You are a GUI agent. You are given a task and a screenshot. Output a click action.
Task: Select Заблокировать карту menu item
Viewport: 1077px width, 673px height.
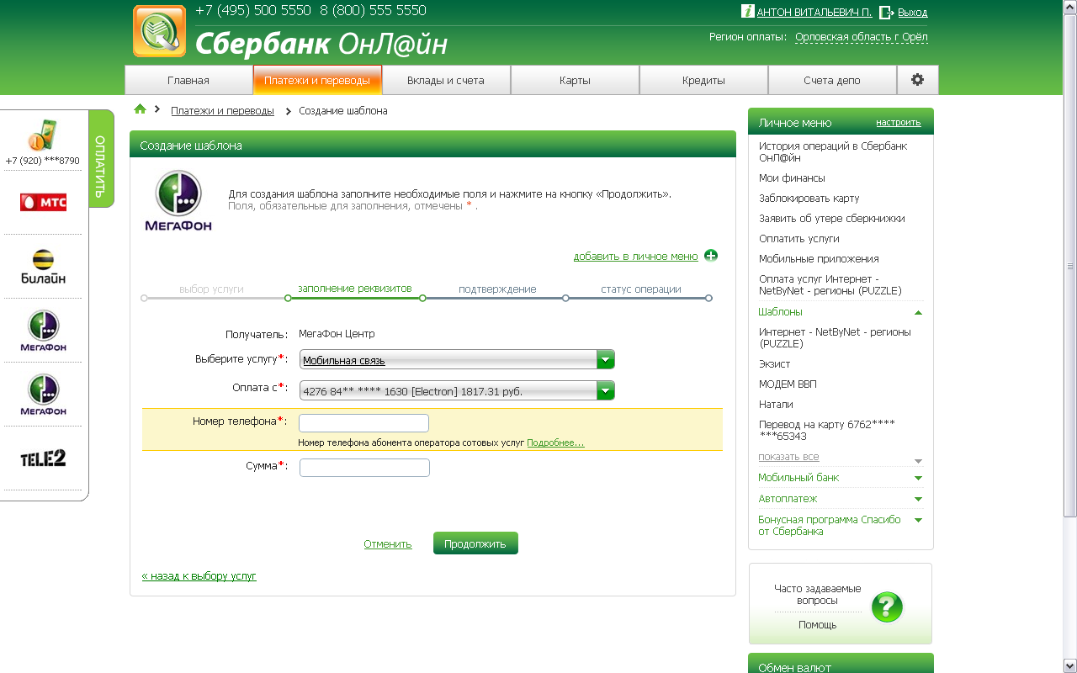click(809, 199)
